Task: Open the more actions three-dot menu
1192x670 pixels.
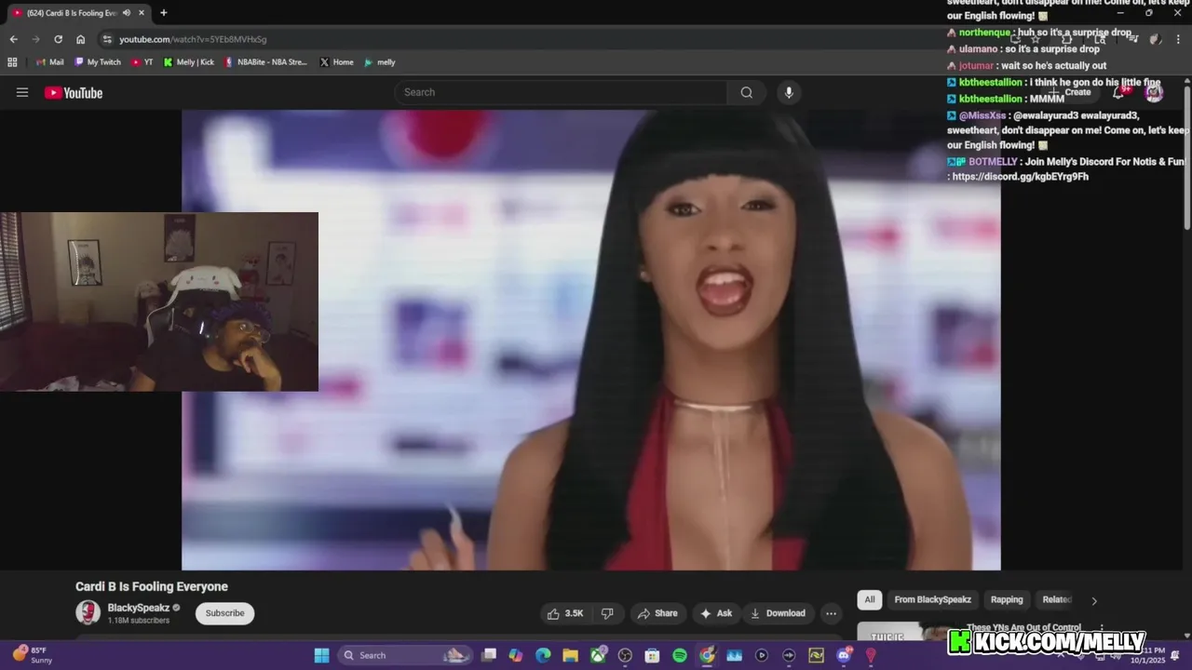Action: [x=831, y=613]
